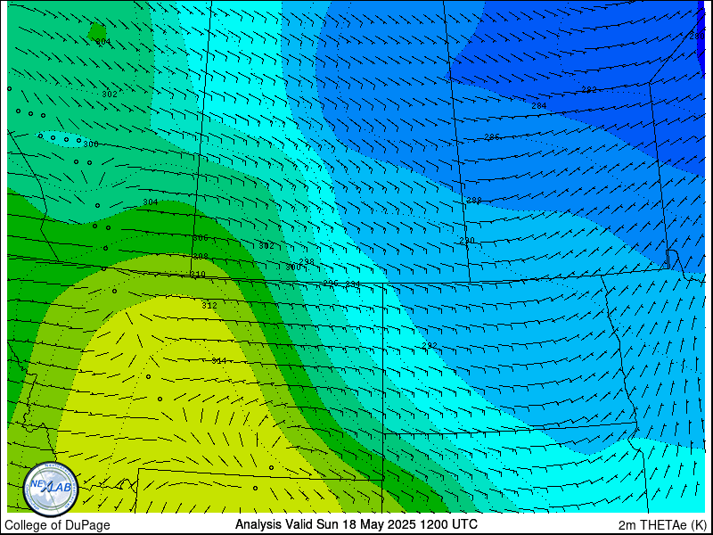713x535 pixels.
Task: Click the NEXLAB logo
Action: coord(51,489)
